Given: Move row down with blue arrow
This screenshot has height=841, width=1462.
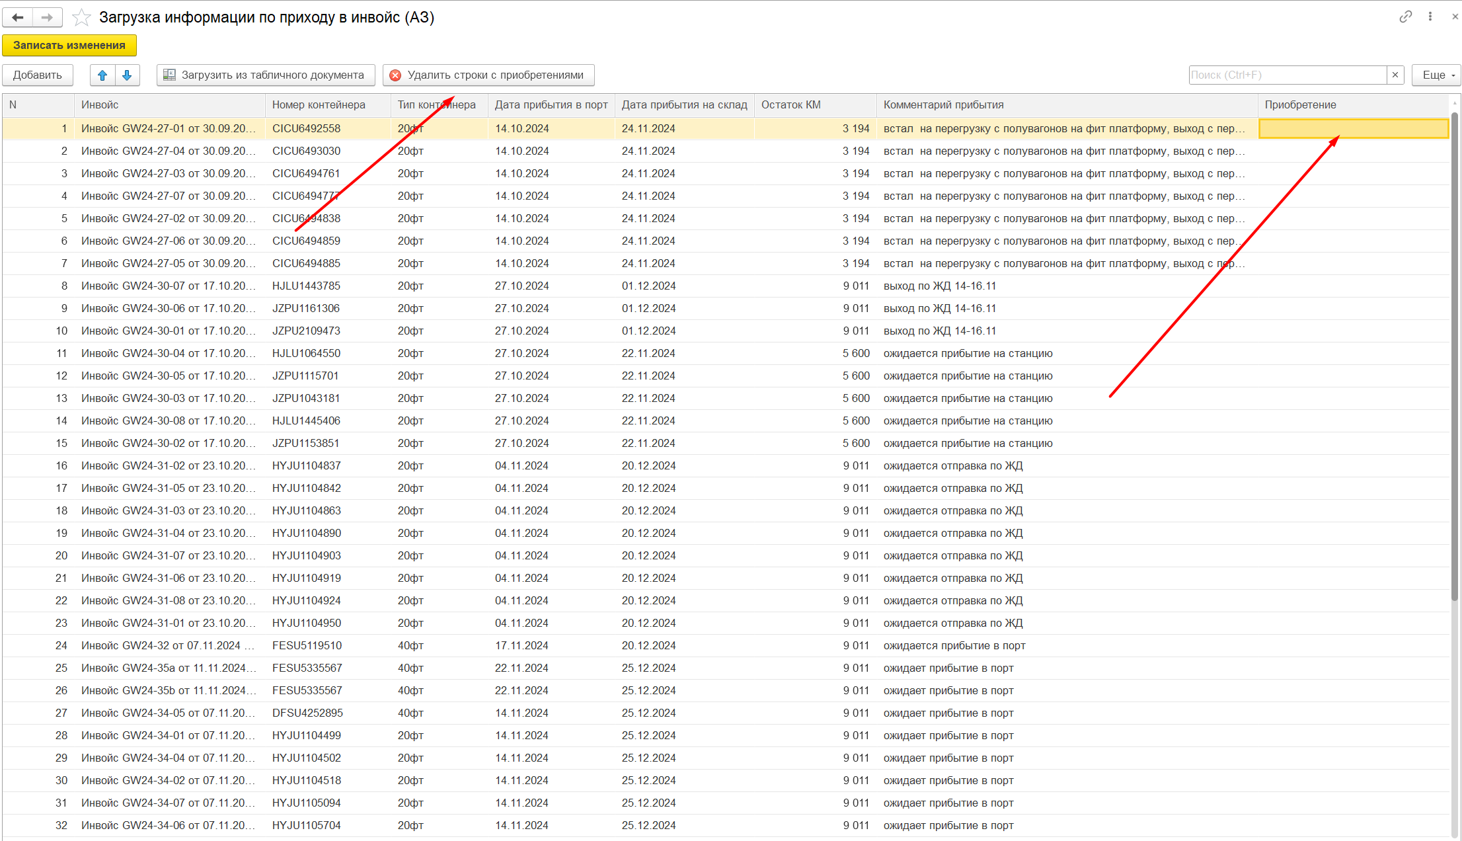Looking at the screenshot, I should (x=127, y=75).
